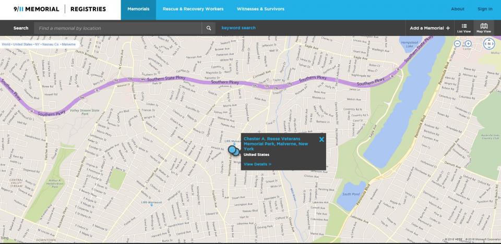Select Nassau Co. in breadcrumb
Viewport: 501px width, 244px height.
(51, 44)
